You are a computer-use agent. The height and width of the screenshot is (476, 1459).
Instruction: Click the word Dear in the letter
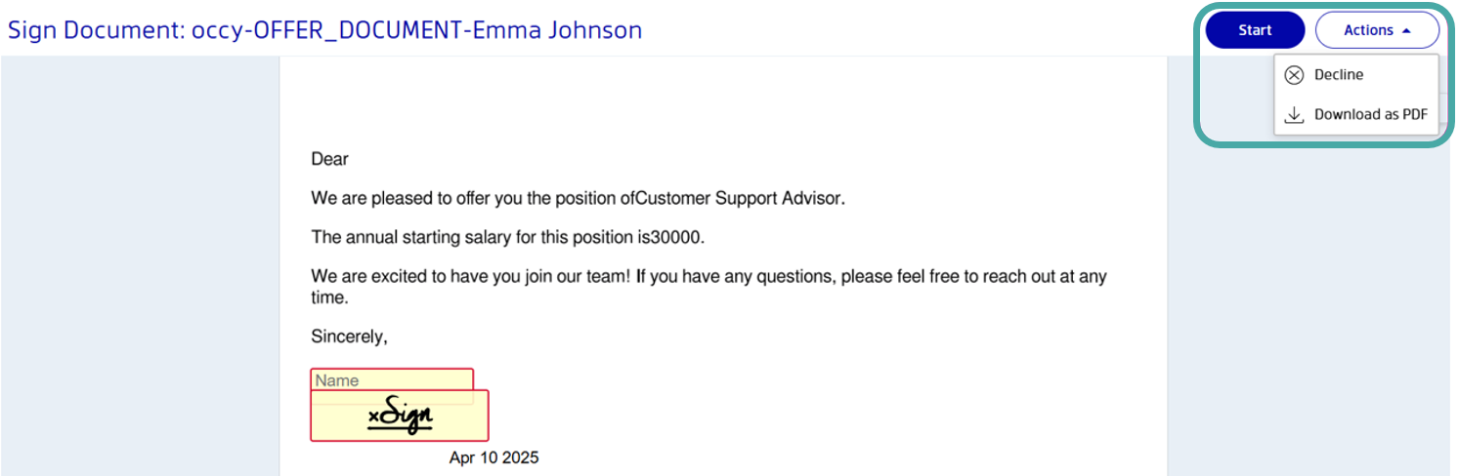click(x=329, y=159)
